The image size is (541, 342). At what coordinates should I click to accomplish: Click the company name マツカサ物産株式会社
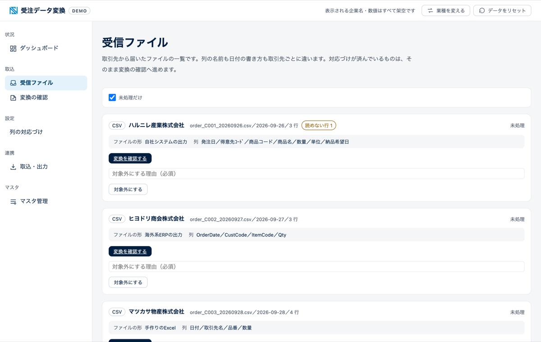coord(156,311)
